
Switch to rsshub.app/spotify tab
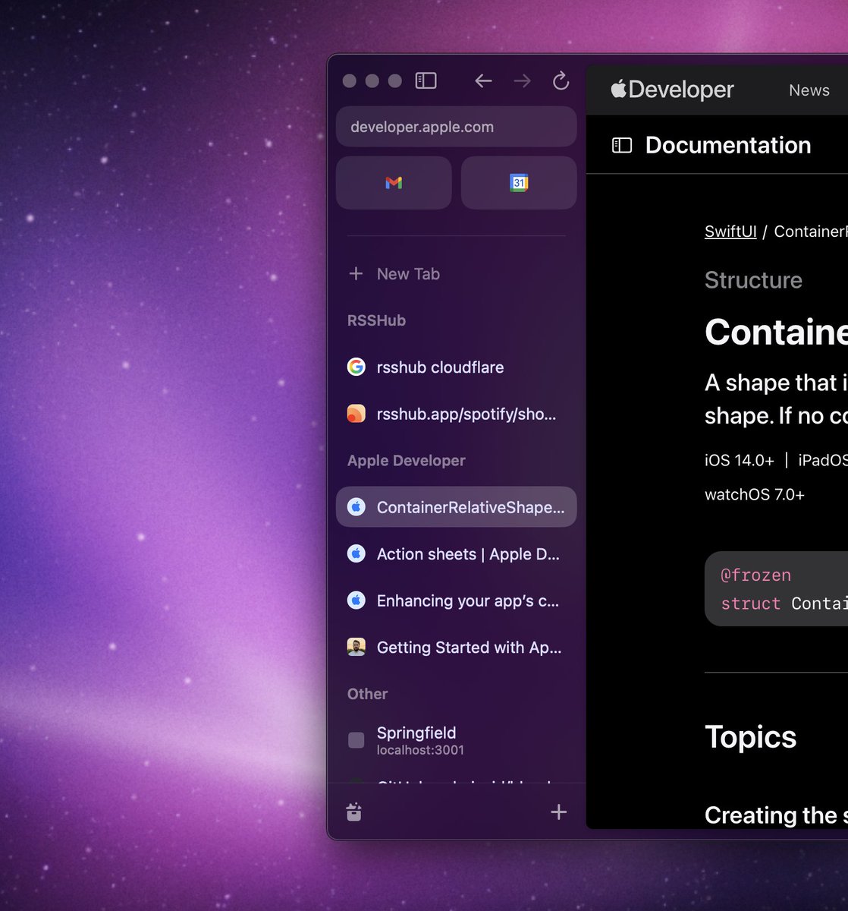click(x=456, y=414)
